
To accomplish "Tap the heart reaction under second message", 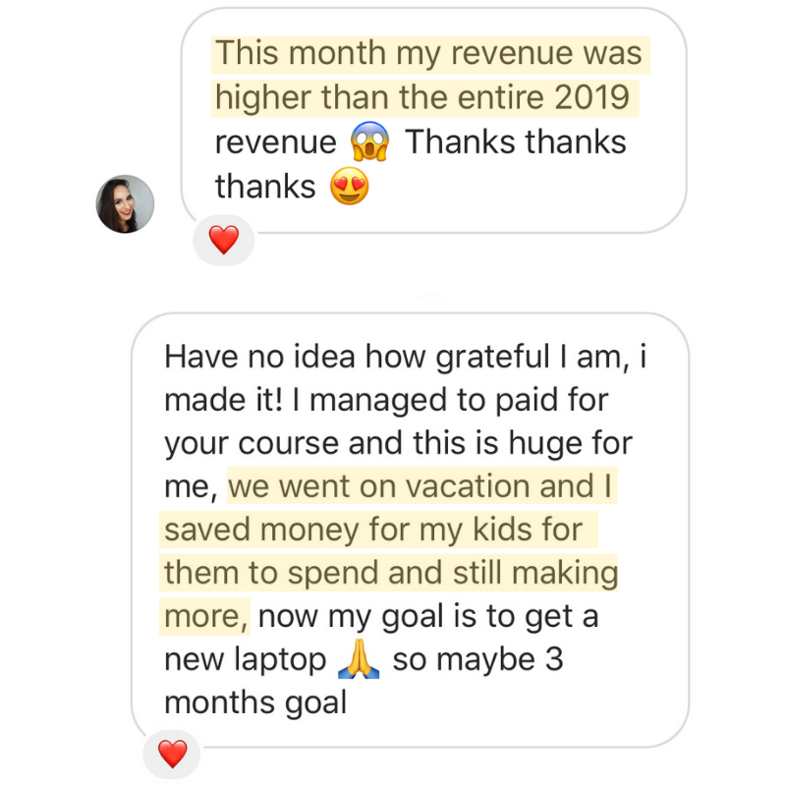I will [x=173, y=754].
